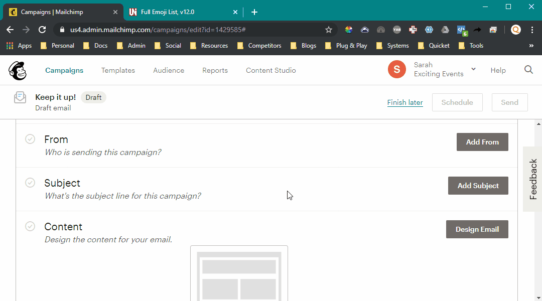Go to Campaigns in the nav
The height and width of the screenshot is (301, 542).
click(x=64, y=71)
